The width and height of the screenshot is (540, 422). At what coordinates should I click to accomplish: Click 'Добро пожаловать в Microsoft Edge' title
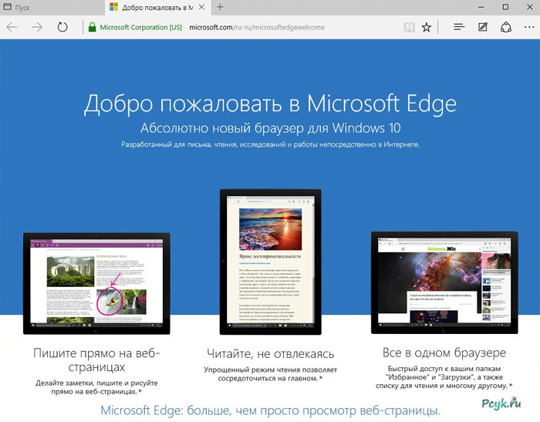click(x=270, y=103)
